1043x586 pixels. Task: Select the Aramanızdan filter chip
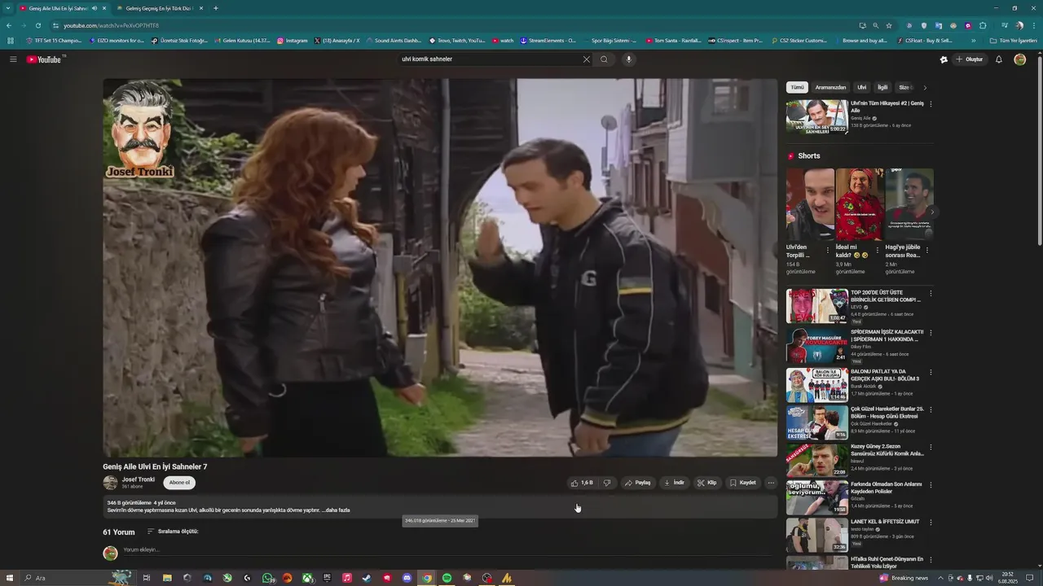pyautogui.click(x=830, y=87)
